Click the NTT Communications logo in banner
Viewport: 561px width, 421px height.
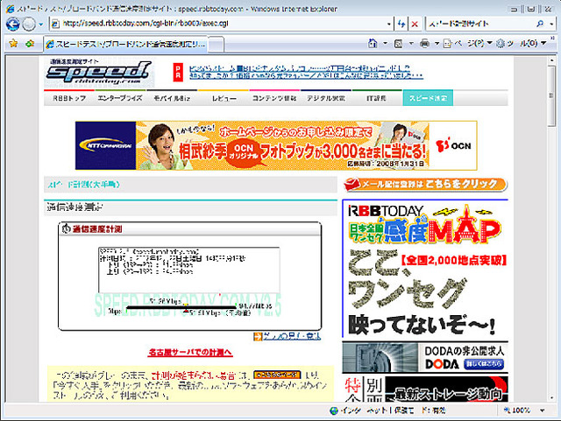105,146
